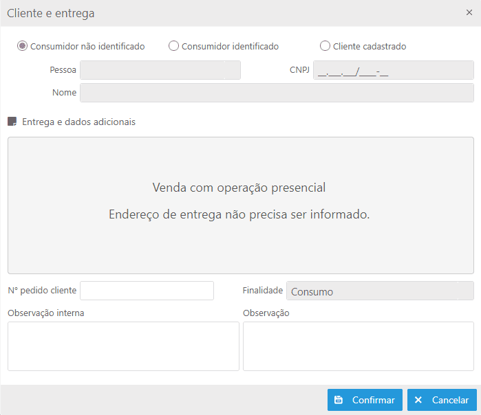Select Consumidor identificado radio option
481x415 pixels.
tap(173, 46)
